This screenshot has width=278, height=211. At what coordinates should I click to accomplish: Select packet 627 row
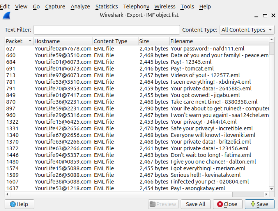pos(137,49)
